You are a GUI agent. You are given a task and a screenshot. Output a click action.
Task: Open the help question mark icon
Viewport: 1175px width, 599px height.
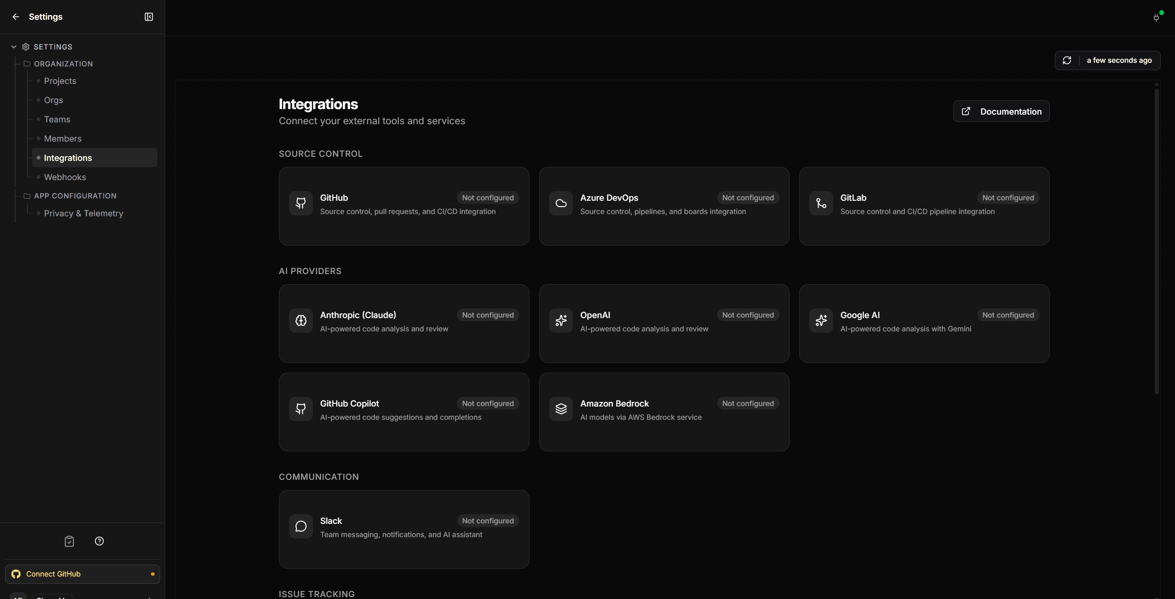[x=99, y=541]
